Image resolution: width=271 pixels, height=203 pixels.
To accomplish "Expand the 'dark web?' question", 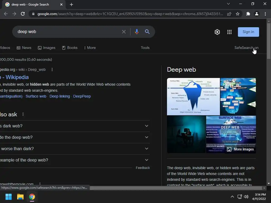I will click(75, 126).
